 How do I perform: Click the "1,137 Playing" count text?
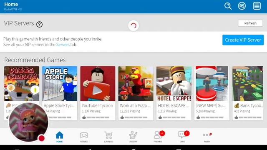(x=91, y=111)
